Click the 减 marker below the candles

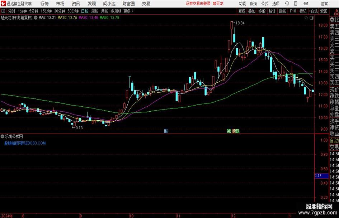(x=229, y=131)
